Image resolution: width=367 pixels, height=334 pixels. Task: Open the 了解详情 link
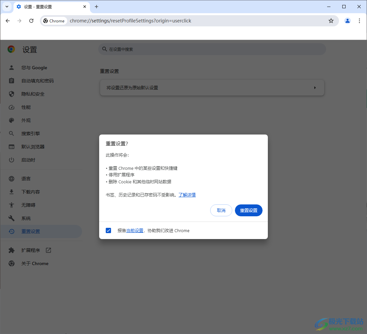pos(187,195)
